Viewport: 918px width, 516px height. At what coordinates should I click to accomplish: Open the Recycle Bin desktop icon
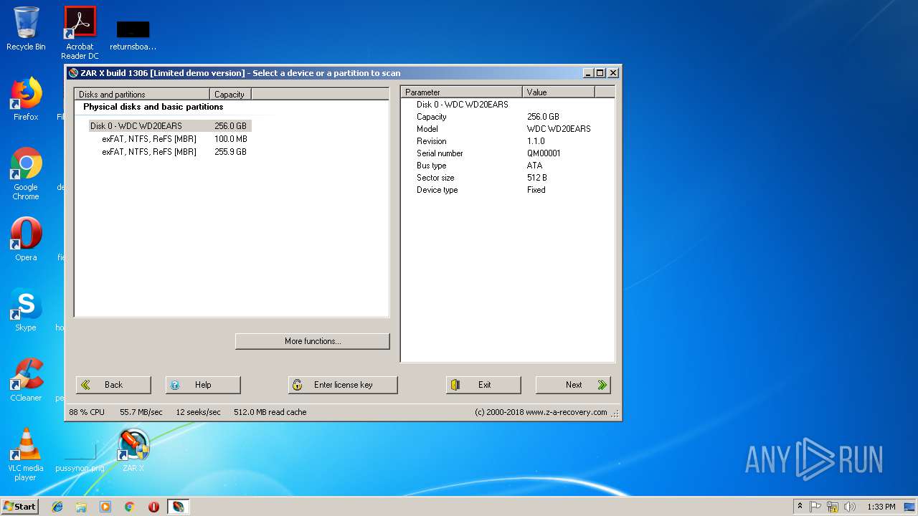(x=26, y=29)
